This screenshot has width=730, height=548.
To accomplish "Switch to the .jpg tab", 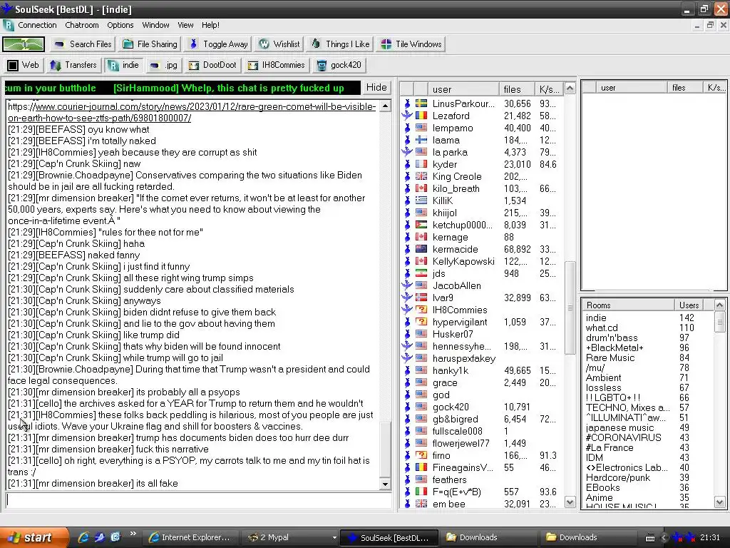I will click(164, 65).
